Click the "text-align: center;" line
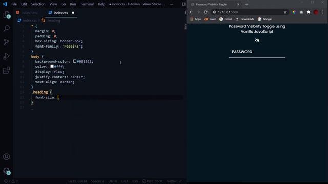Image resolution: width=328 pixels, height=184 pixels. click(x=55, y=82)
